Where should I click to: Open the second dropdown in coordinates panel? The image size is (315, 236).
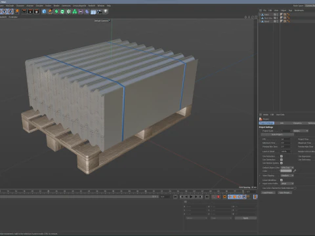point(221,218)
